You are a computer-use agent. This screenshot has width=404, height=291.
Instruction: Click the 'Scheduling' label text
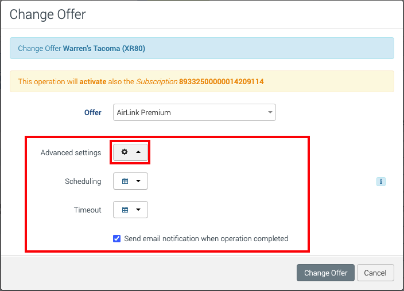[x=83, y=182]
